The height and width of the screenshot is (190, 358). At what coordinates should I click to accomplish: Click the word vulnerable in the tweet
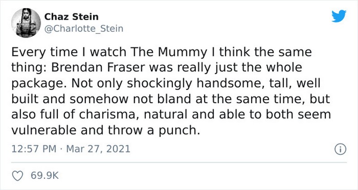coord(44,130)
